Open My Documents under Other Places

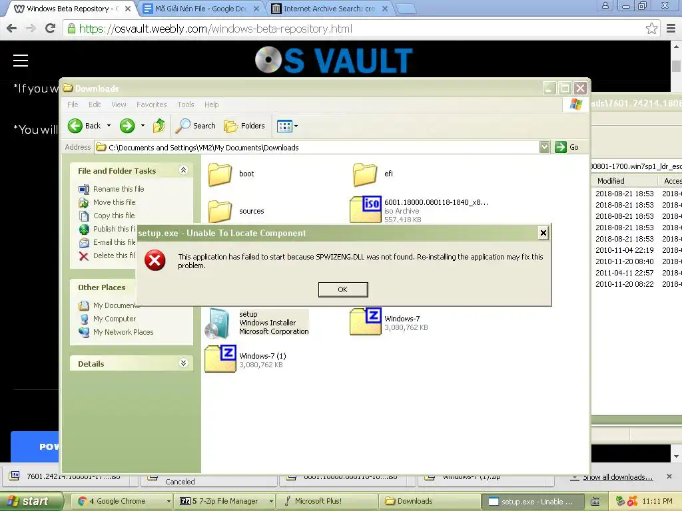(x=116, y=305)
